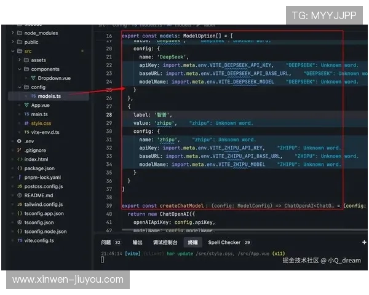
Task: Click JSON icon beside tsconfig.app.json
Action: pyautogui.click(x=20, y=213)
